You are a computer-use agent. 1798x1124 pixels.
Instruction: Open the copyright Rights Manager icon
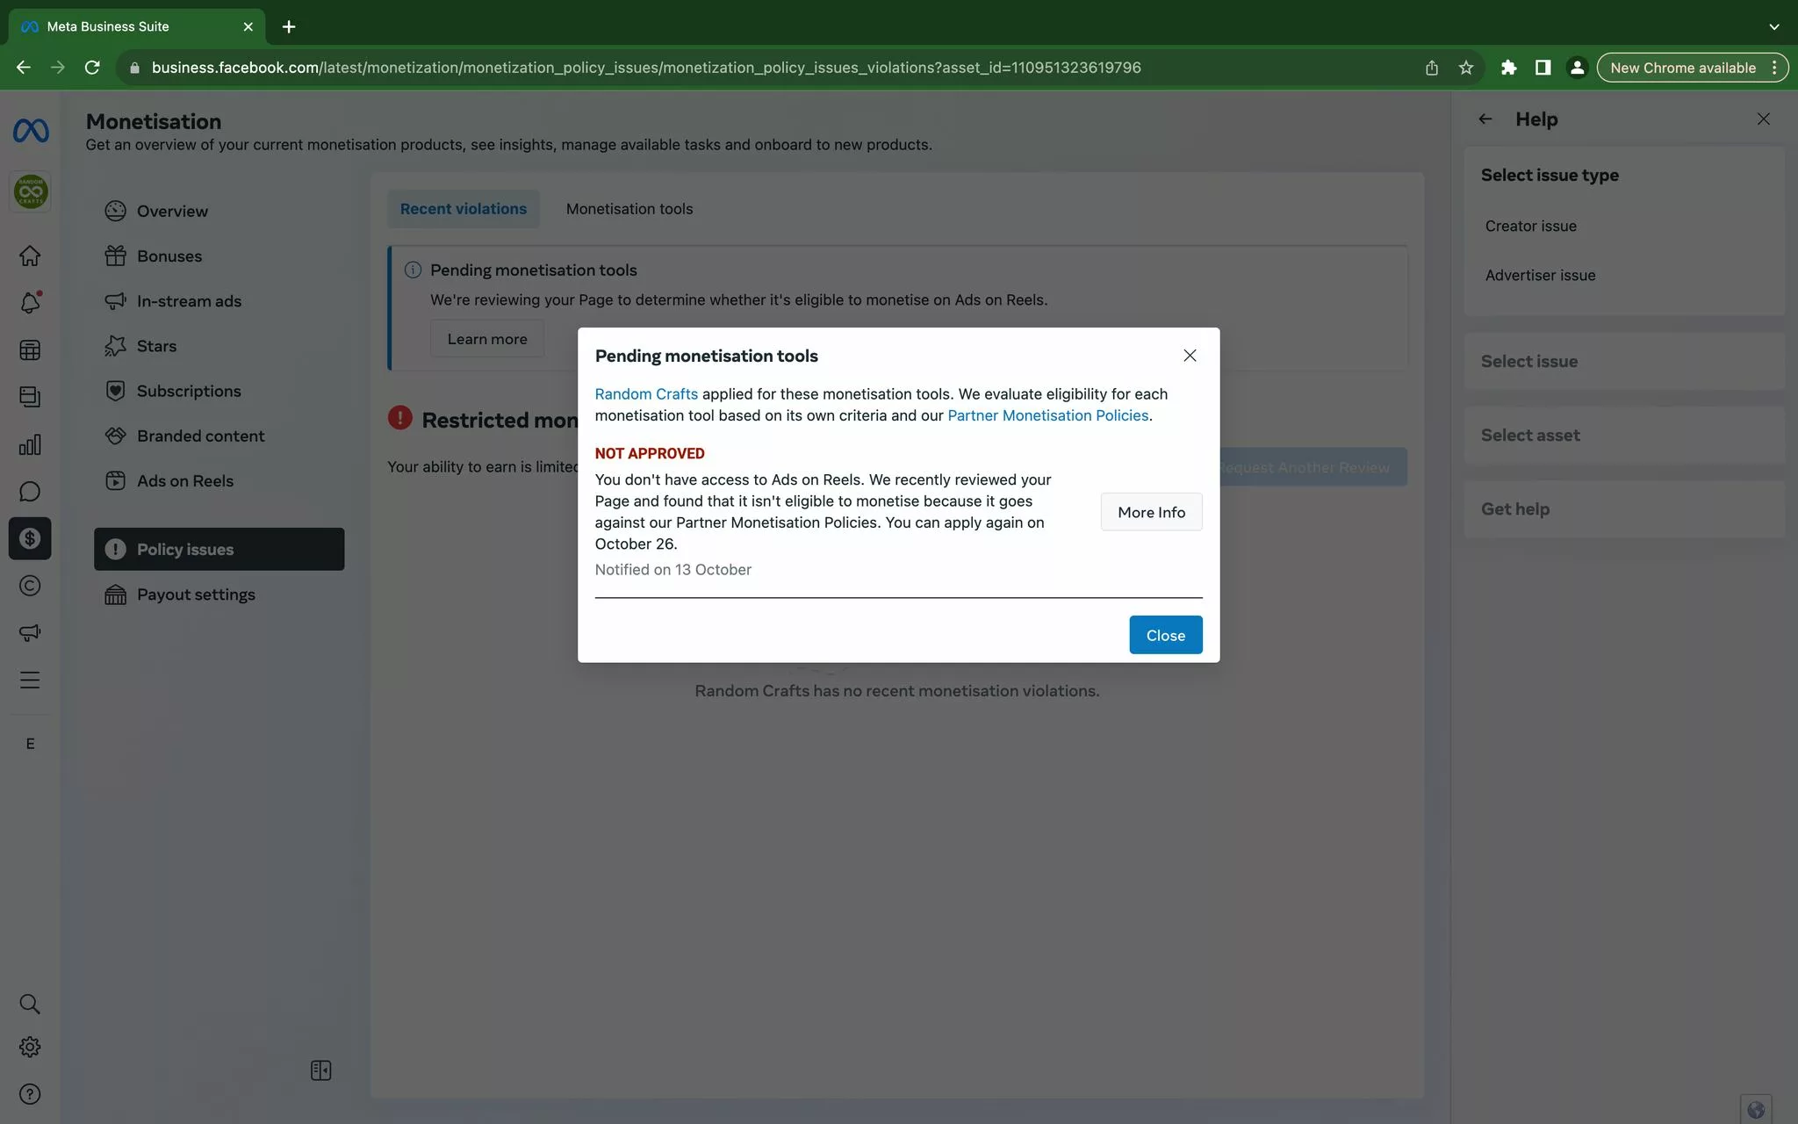[30, 586]
